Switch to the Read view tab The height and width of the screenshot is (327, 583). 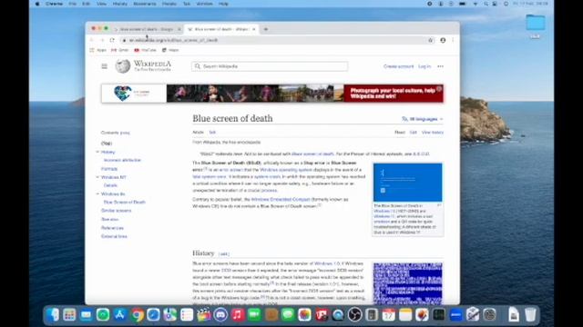pyautogui.click(x=400, y=133)
